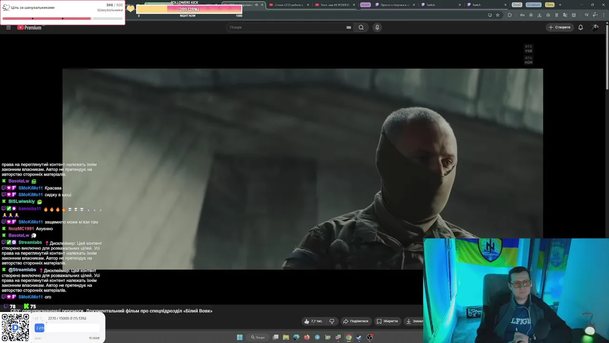Image resolution: width=609 pixels, height=343 pixels.
Task: Click the RTX VSR indicator
Action: 529,49
